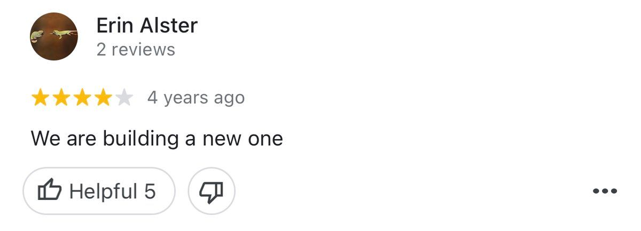Open the Erin Alster reviewer name

click(147, 25)
